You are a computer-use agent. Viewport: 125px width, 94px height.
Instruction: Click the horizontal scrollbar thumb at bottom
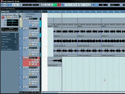(x=51, y=92)
